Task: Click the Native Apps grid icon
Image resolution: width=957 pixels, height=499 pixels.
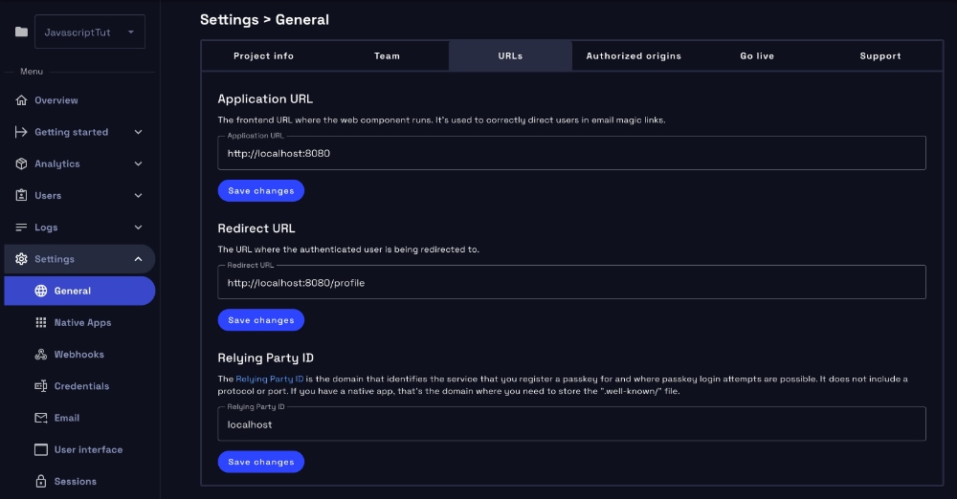Action: point(40,322)
